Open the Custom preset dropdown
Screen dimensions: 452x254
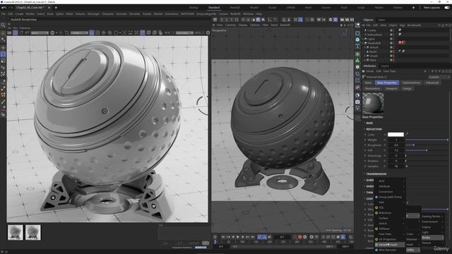point(439,77)
